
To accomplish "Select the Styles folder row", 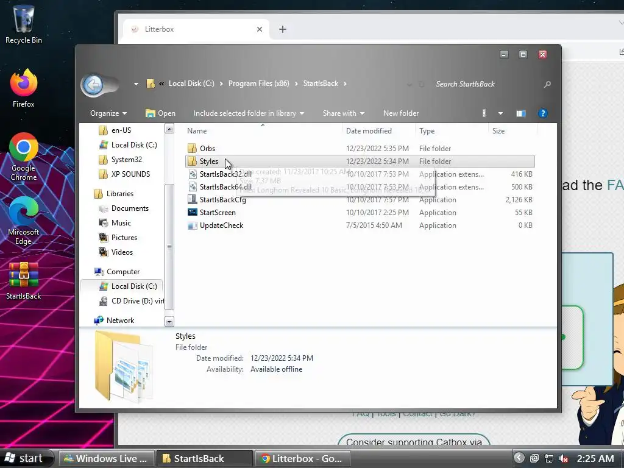I will (x=360, y=161).
